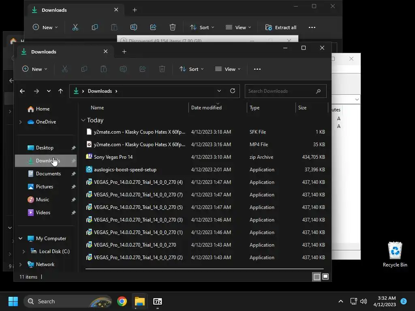This screenshot has width=415, height=311.
Task: Open three-dots menu in back Downloads window
Action: click(x=312, y=27)
